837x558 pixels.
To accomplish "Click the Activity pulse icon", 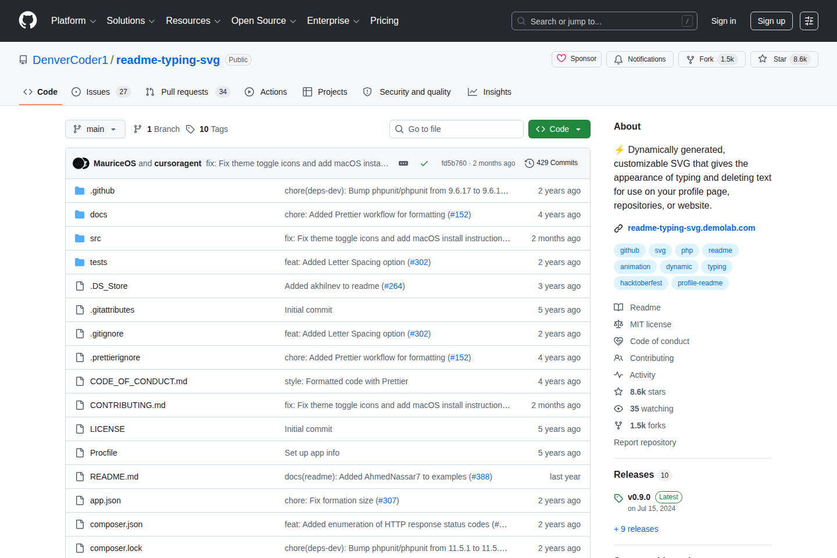I will coord(618,374).
